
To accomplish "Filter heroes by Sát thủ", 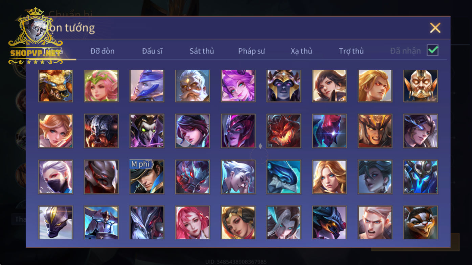I will 202,51.
